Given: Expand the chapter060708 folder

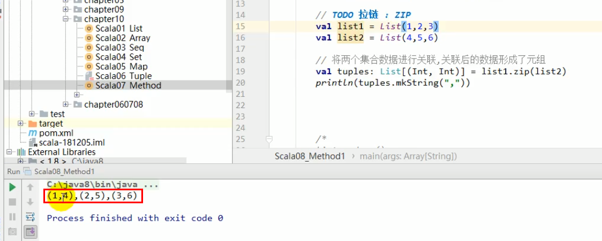Looking at the screenshot, I should tap(66, 104).
